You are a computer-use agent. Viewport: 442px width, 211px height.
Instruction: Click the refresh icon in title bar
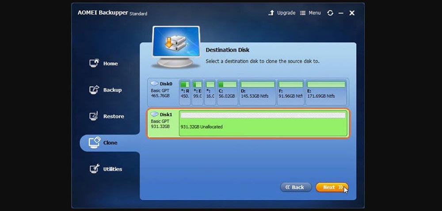coord(330,13)
